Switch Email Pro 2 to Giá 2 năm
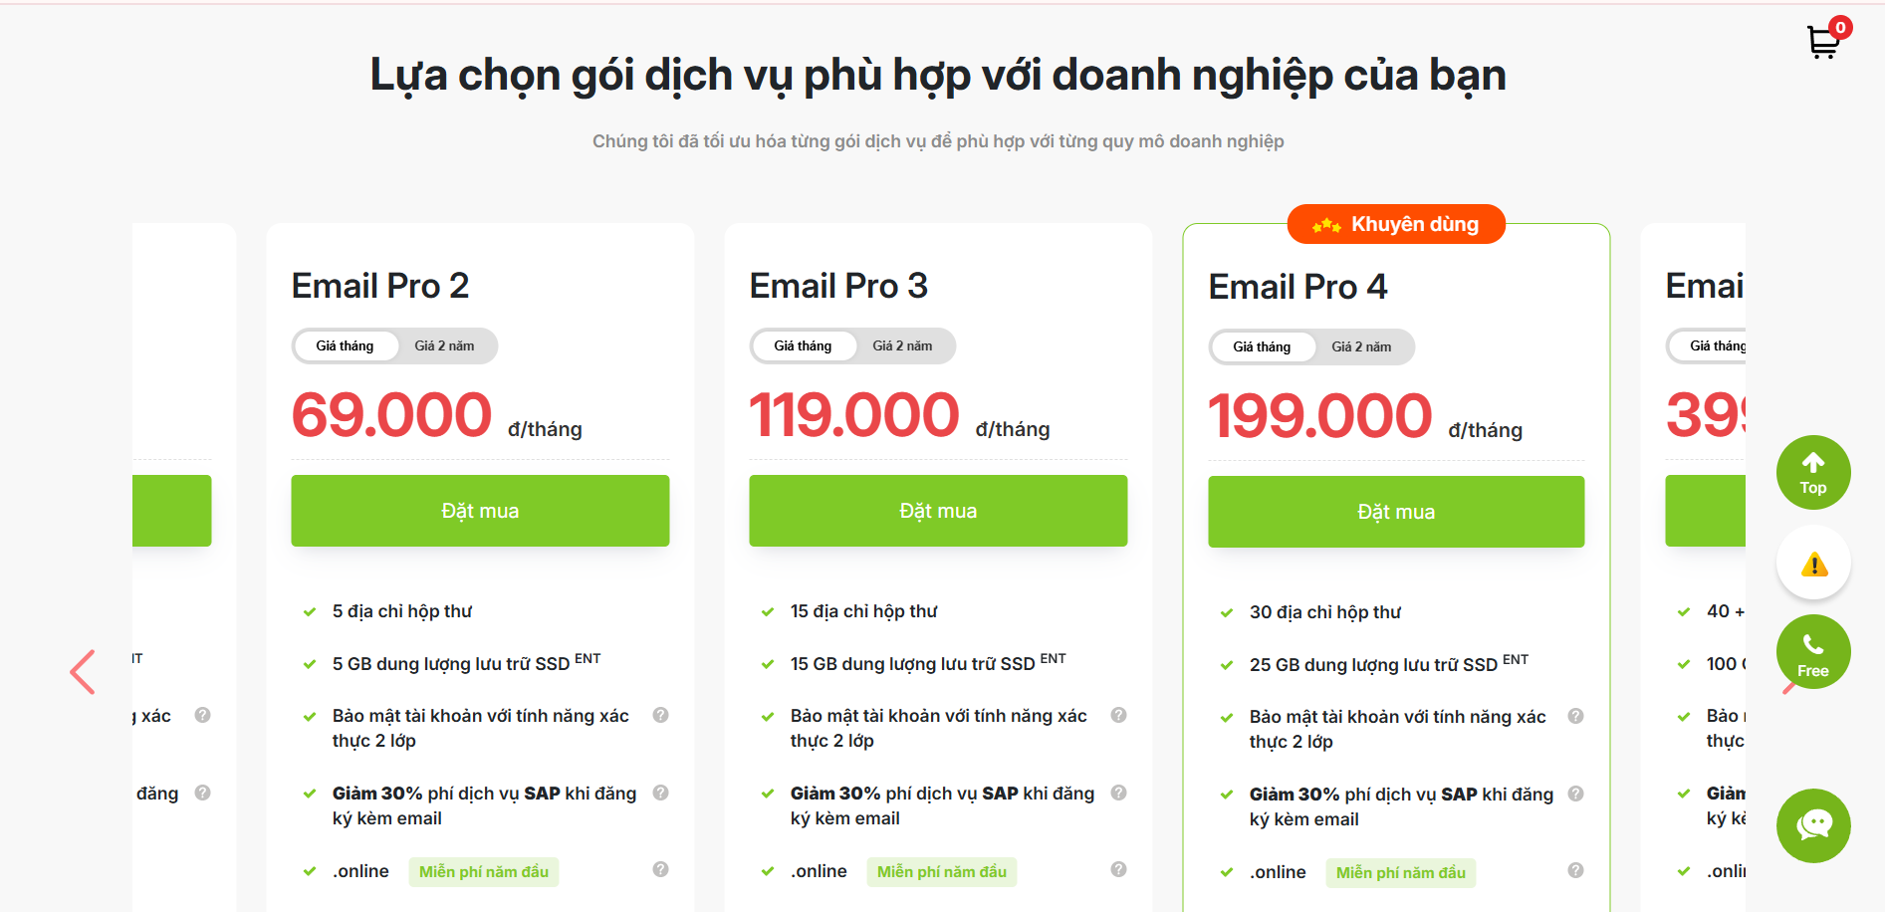Viewport: 1885px width, 912px height. pos(444,346)
